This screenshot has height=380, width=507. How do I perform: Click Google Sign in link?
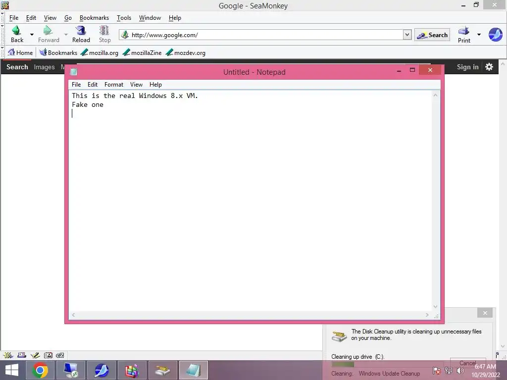point(467,67)
